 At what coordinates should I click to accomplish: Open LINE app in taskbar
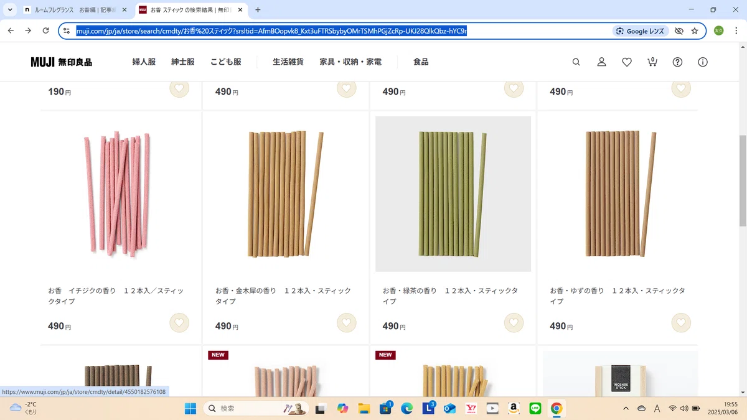(535, 408)
